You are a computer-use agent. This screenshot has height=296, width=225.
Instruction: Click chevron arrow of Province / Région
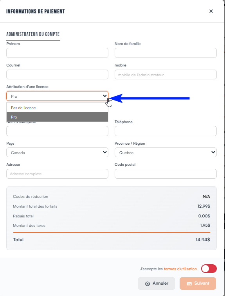coord(213,152)
